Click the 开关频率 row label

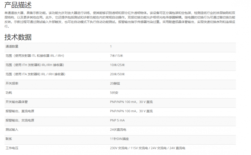tap(12, 83)
